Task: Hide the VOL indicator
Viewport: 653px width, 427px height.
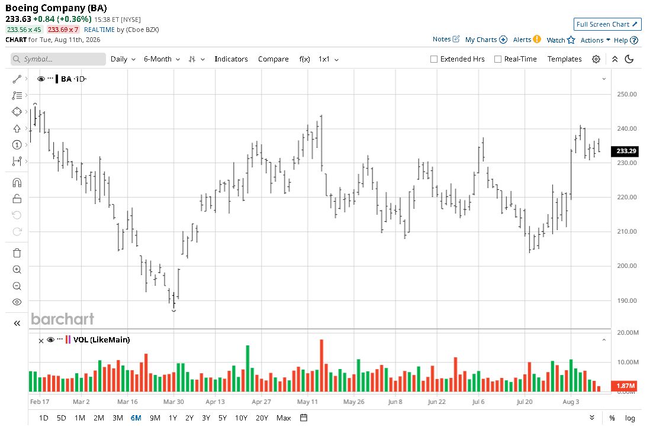Action: 51,339
